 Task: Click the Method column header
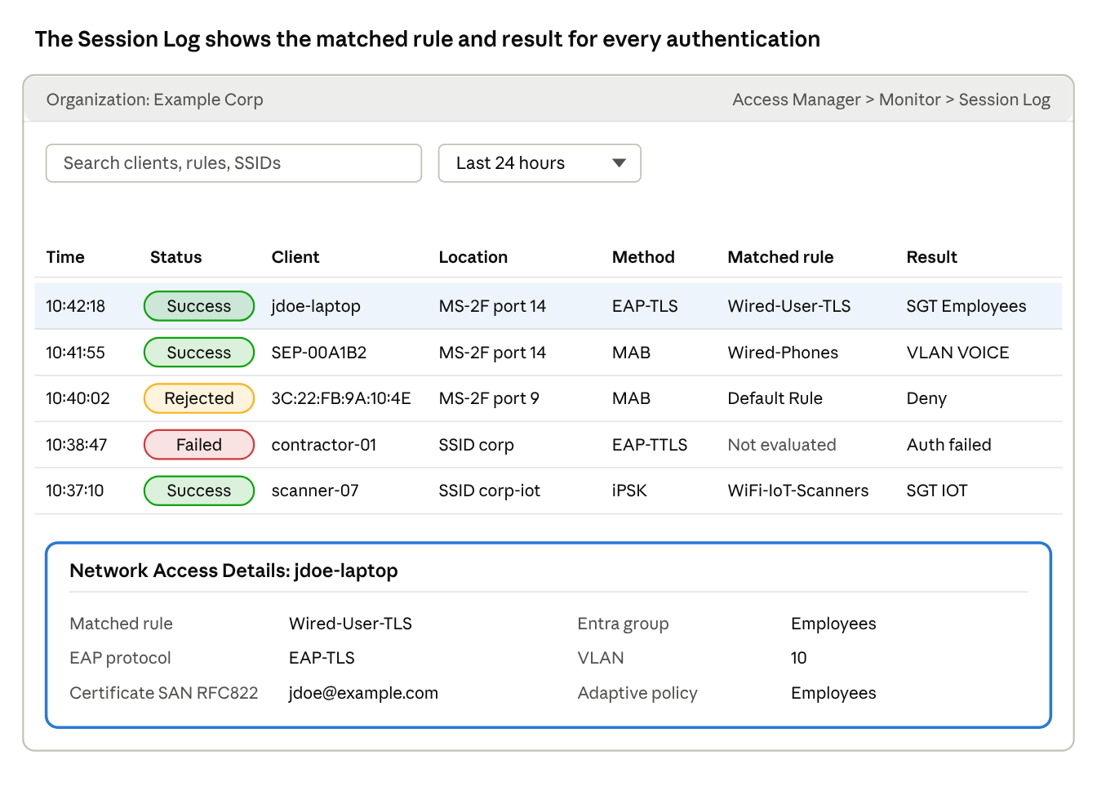pyautogui.click(x=643, y=257)
